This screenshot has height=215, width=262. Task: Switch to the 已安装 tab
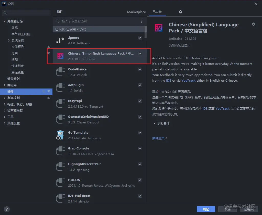pos(157,12)
